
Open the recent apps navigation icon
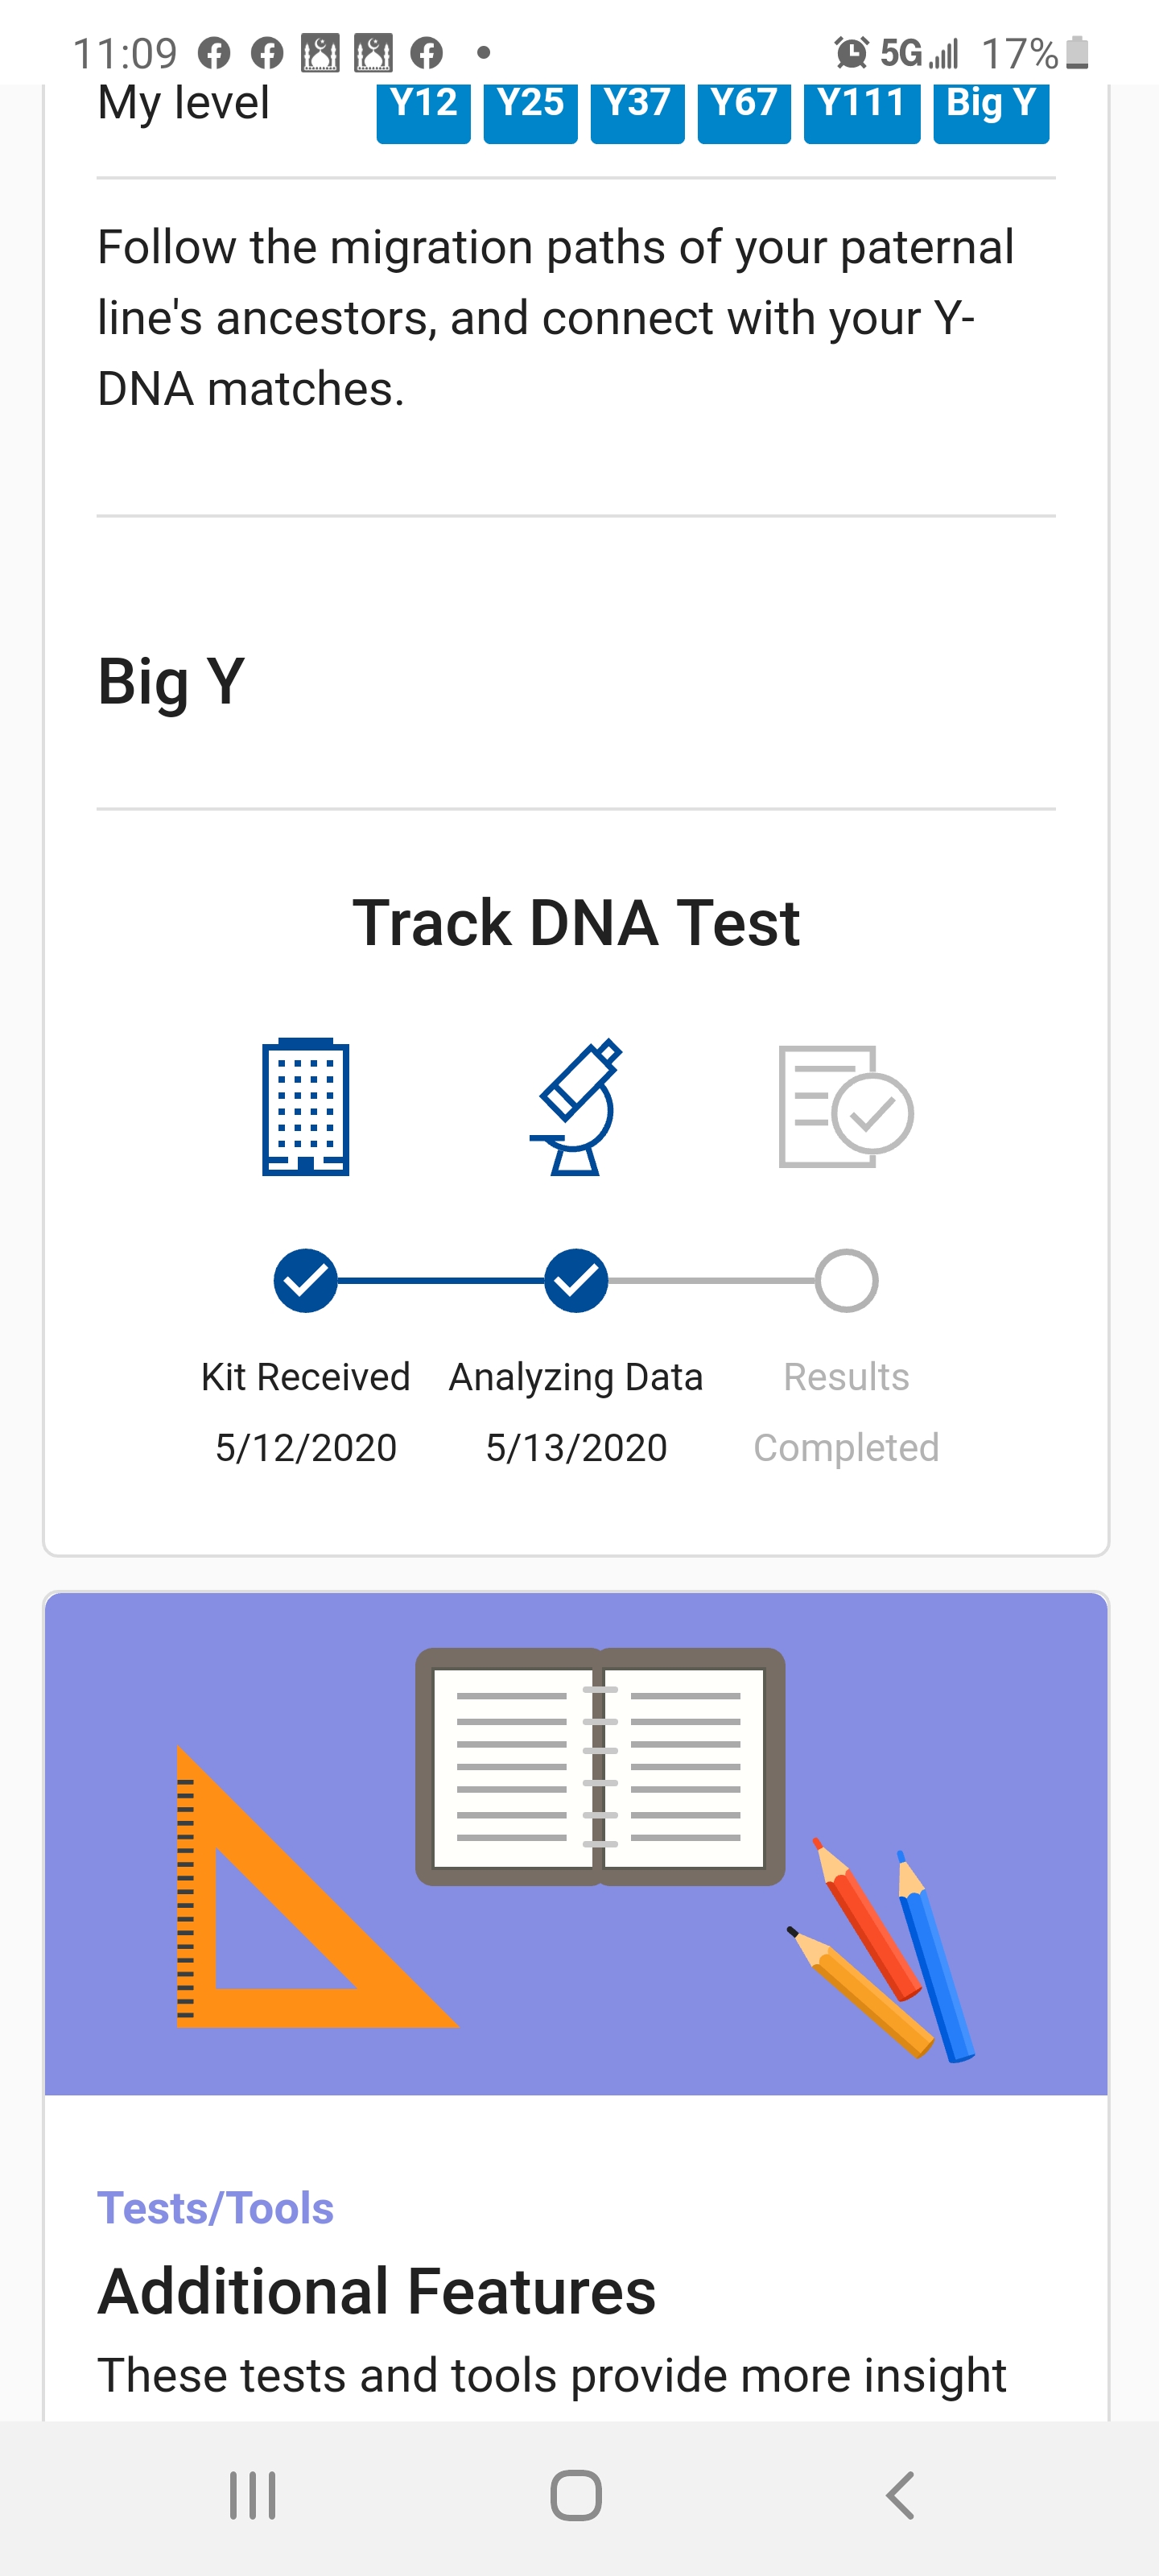252,2495
